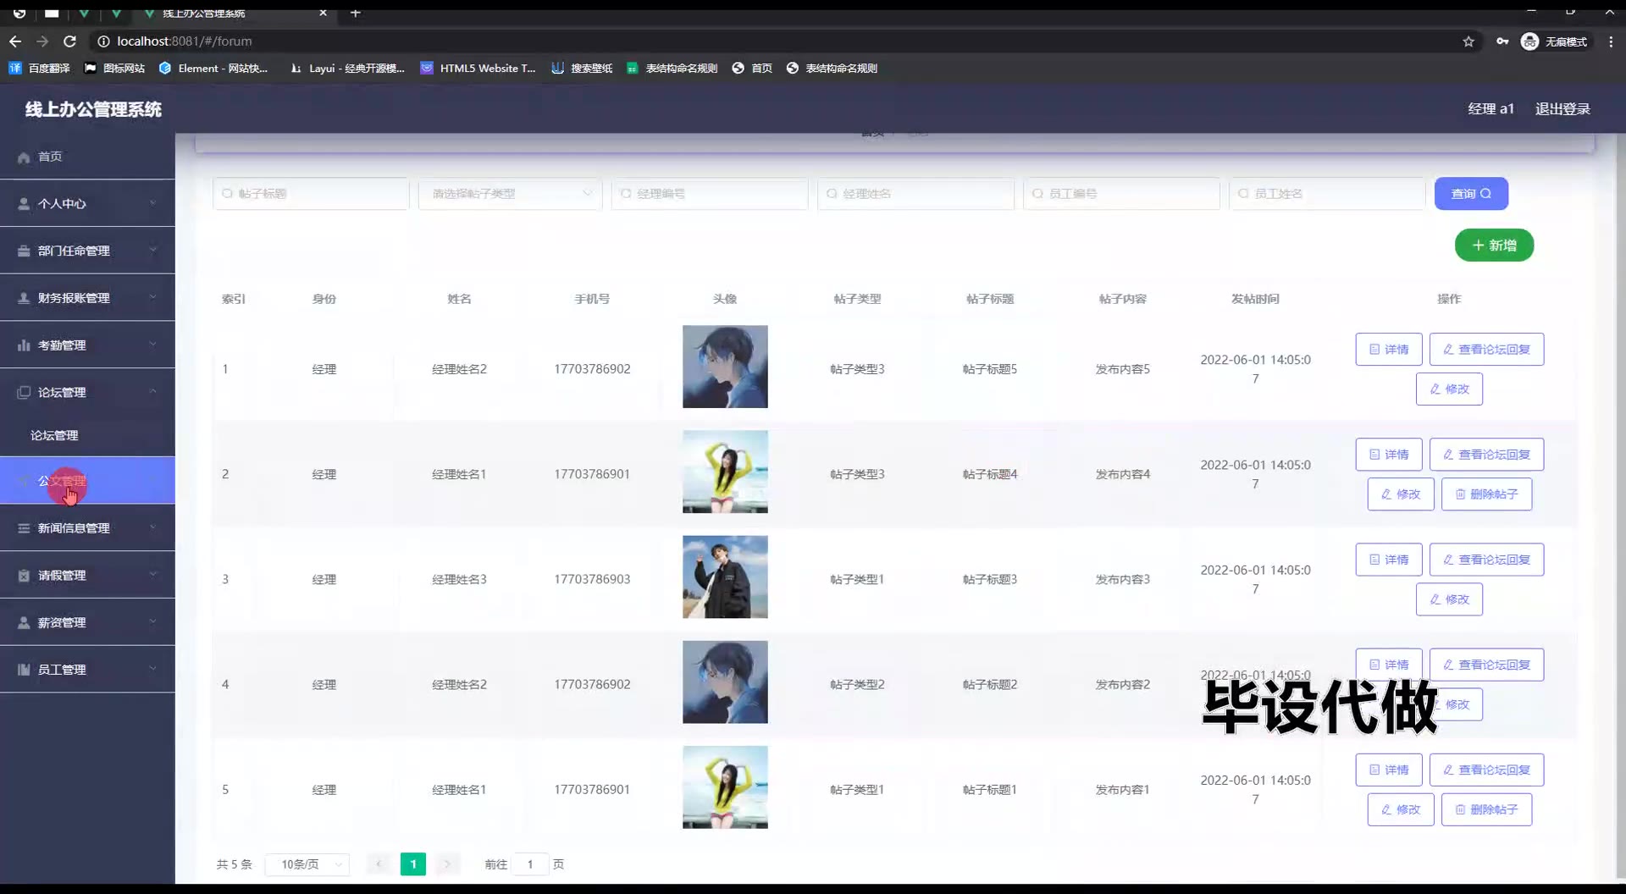The image size is (1626, 894).
Task: Click 退出登录 to log out
Action: 1562,108
